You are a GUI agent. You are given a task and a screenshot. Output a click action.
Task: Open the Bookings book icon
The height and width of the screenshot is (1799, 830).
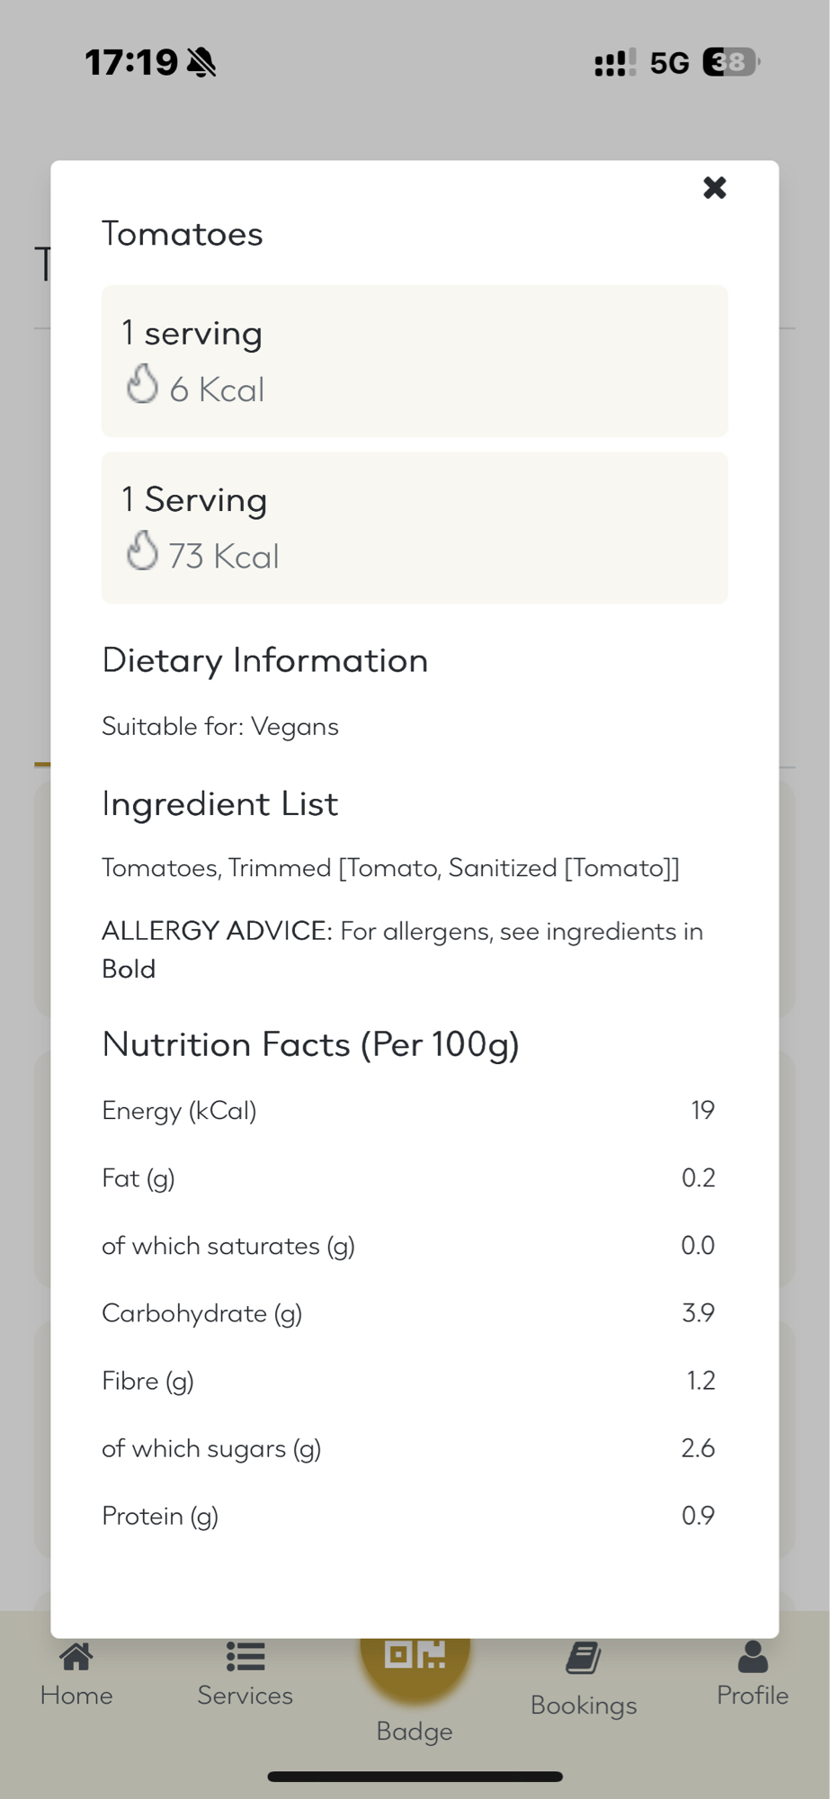click(584, 1659)
